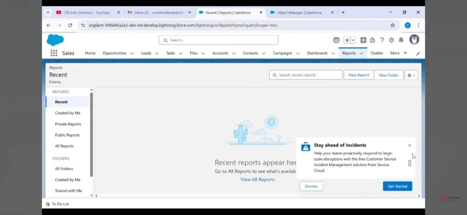
Task: Follow the View All Reports link
Action: coord(258,179)
